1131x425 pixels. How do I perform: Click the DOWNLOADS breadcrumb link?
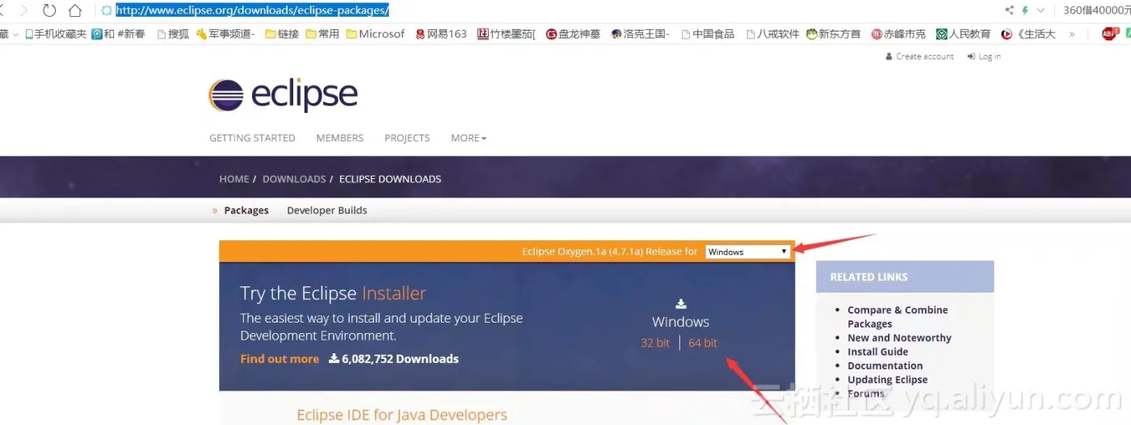pos(294,179)
